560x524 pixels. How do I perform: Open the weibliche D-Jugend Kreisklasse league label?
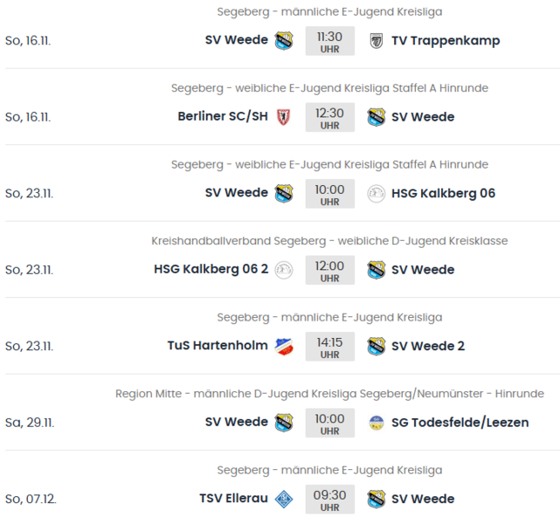tap(329, 241)
